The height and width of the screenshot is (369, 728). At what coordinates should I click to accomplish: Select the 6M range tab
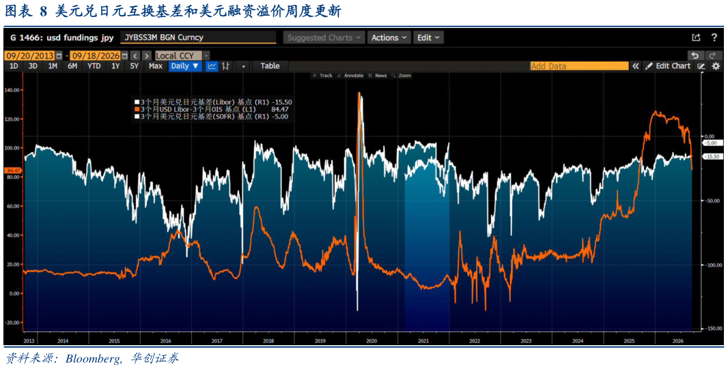click(72, 66)
